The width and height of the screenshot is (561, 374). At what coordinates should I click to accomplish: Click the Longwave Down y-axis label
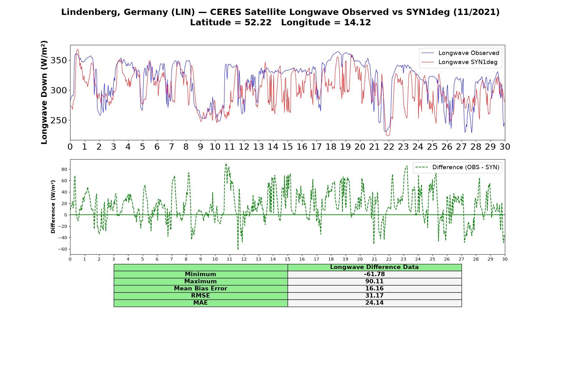[x=44, y=93]
